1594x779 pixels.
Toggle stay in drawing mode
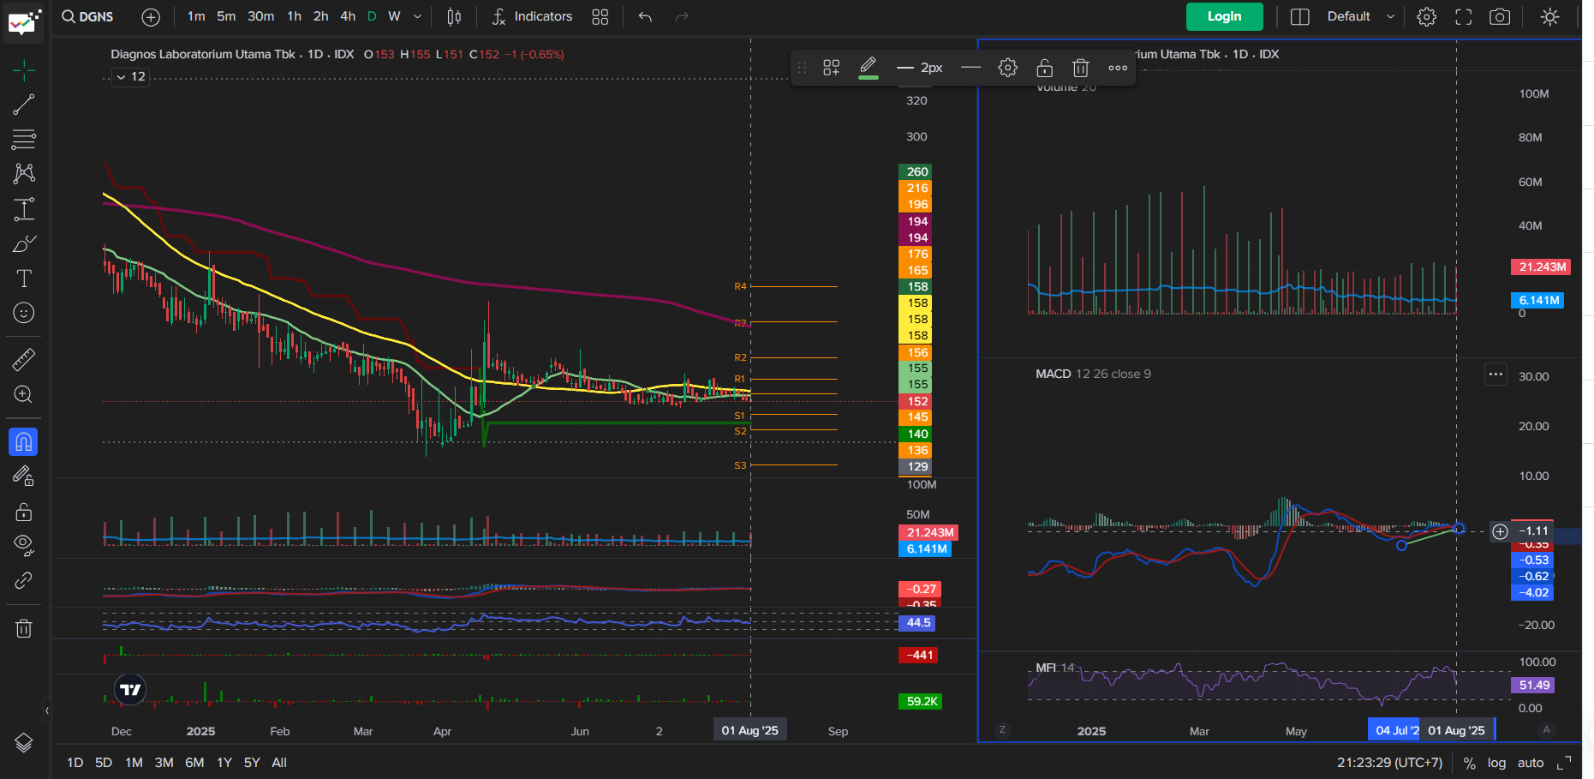pyautogui.click(x=24, y=476)
